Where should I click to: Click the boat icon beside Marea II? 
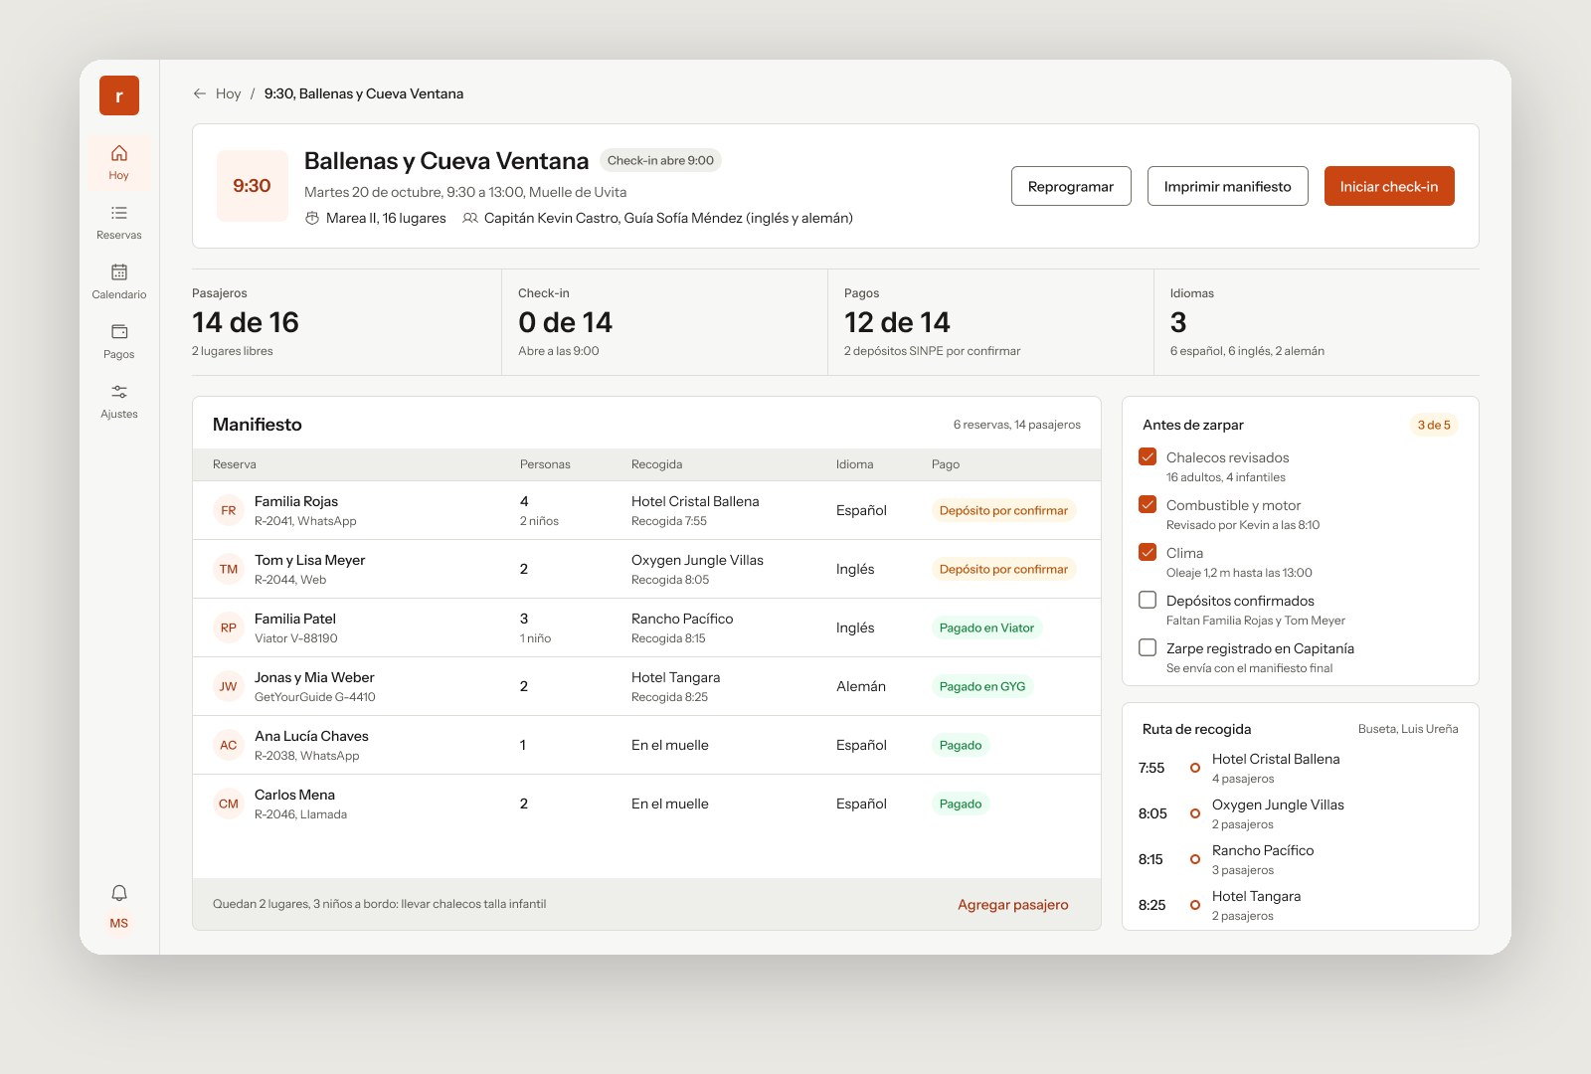click(x=311, y=218)
